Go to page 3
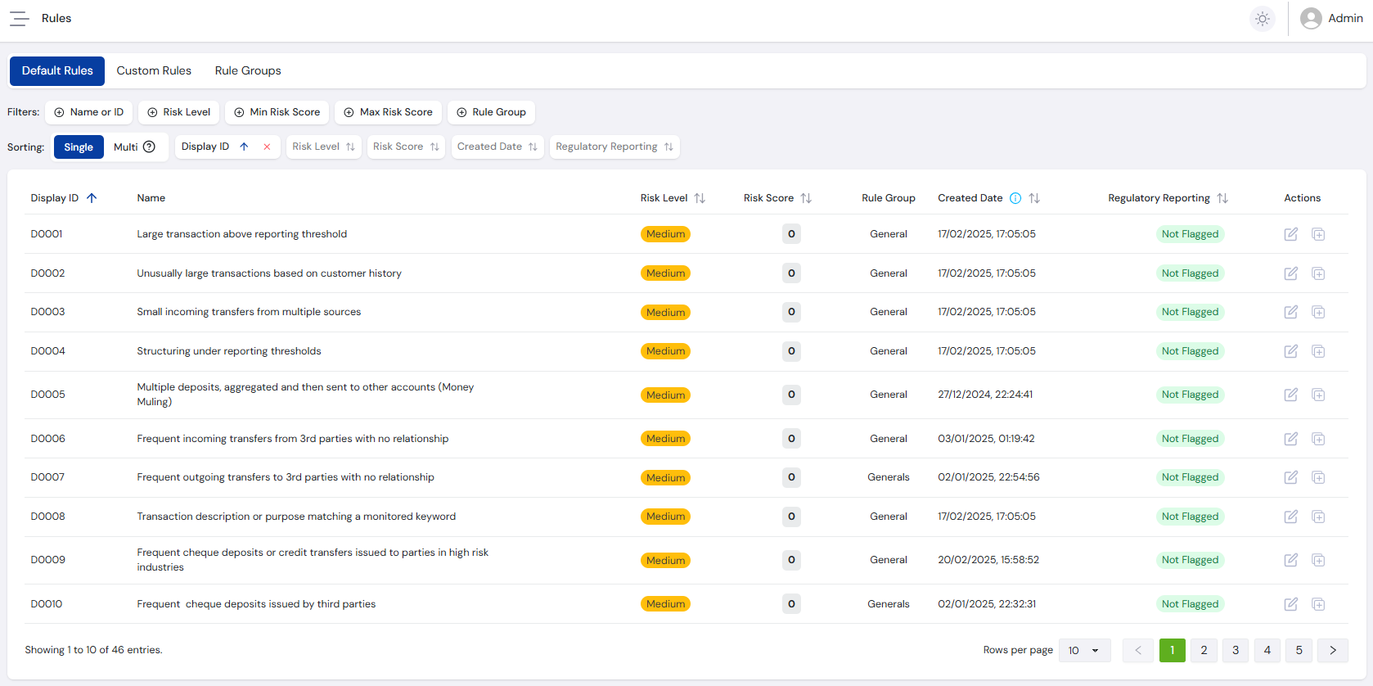This screenshot has height=686, width=1373. tap(1236, 651)
